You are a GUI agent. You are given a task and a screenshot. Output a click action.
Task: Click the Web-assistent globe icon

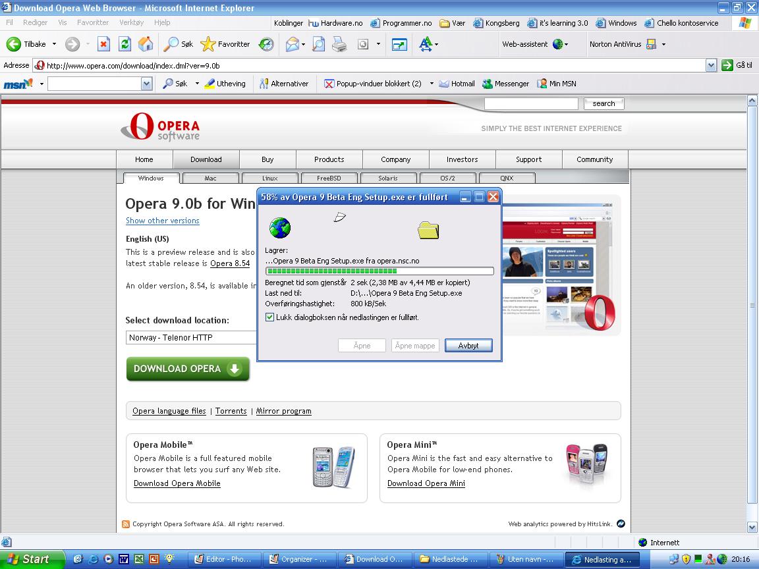[x=557, y=44]
